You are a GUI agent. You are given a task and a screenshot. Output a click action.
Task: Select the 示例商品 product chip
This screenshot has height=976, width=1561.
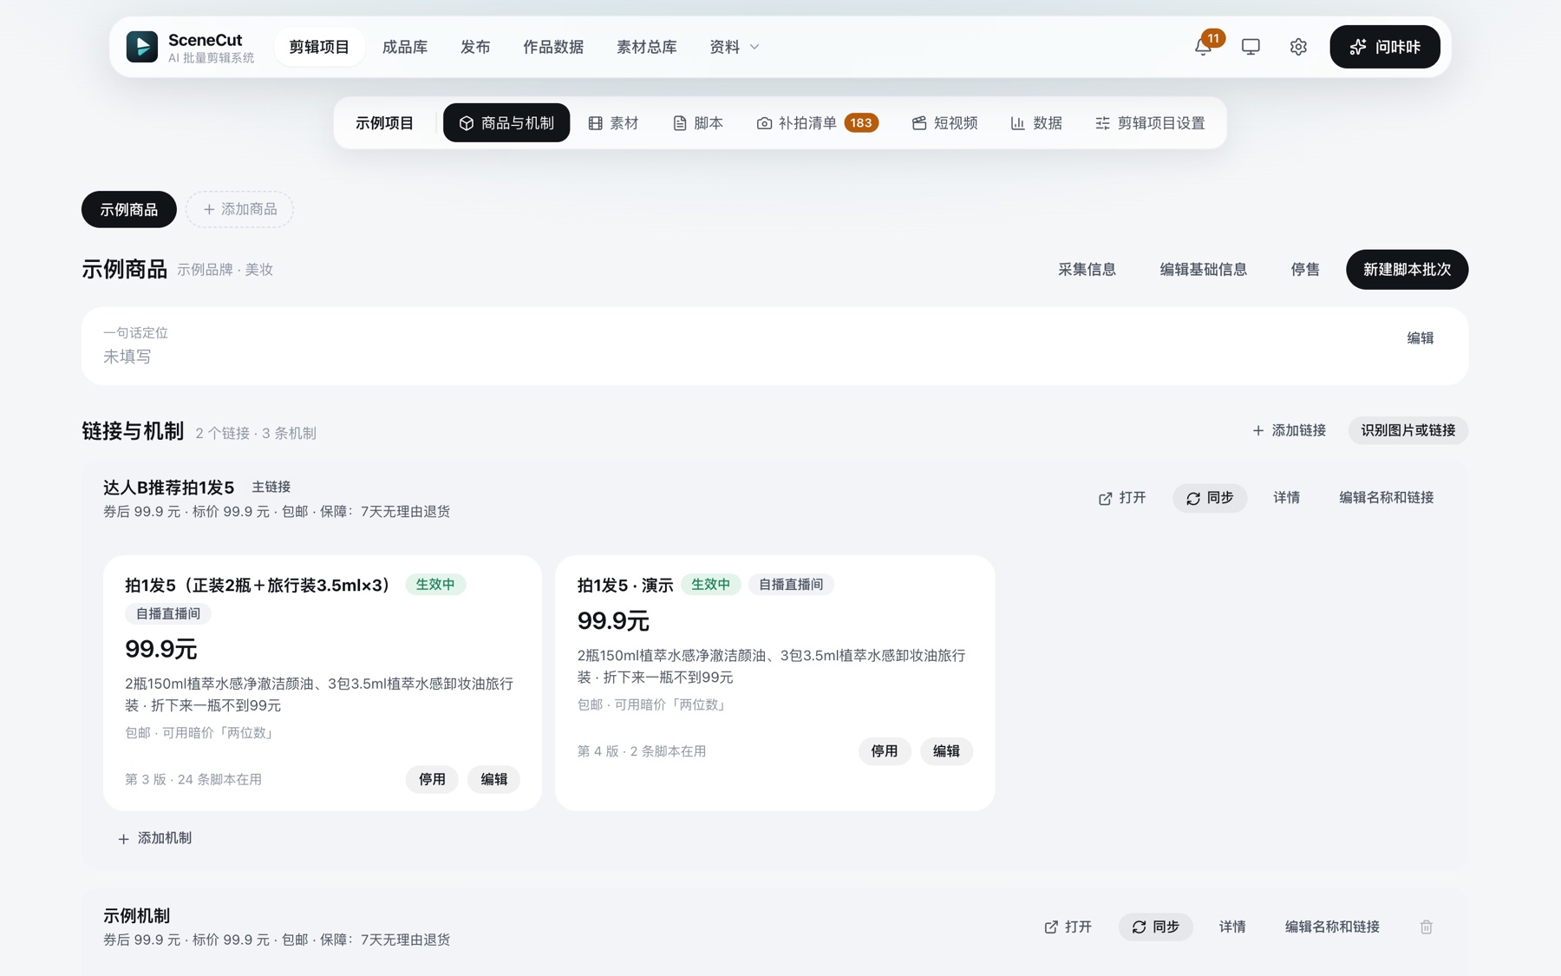tap(129, 209)
